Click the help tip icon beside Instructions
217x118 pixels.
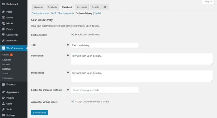point(68,73)
